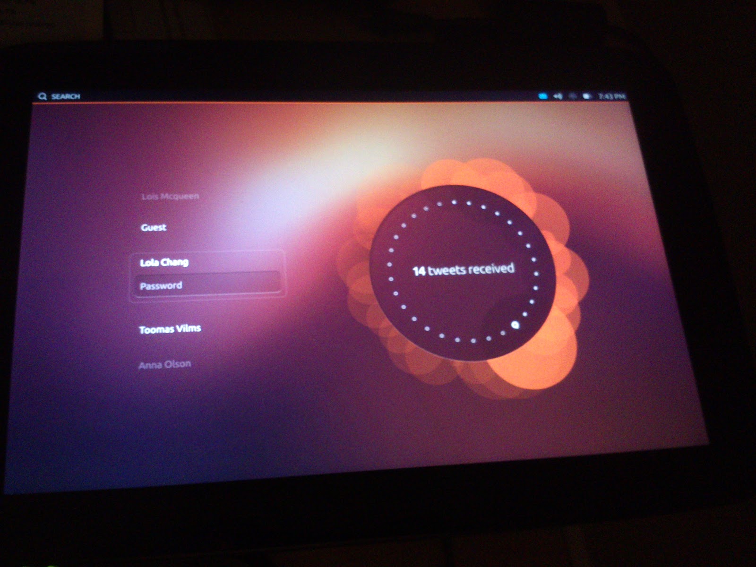Screen dimensions: 756x567
Task: Tap the bright highlighted dot on the infographic ring
Action: coord(515,324)
